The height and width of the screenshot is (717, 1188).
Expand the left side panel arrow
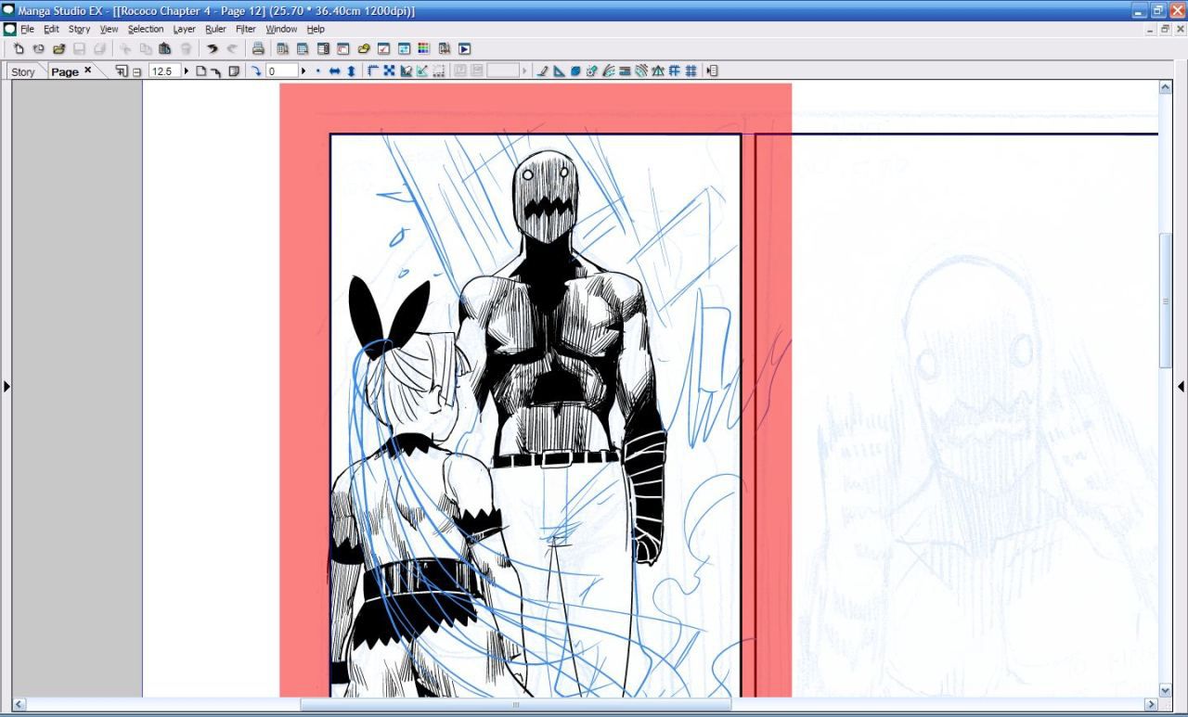(x=6, y=386)
